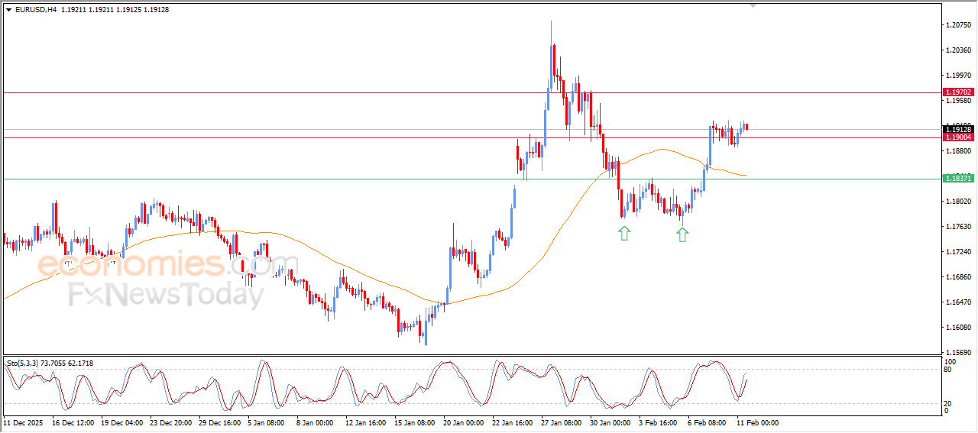Click the 20 Jan 00:00 time label

click(x=464, y=422)
